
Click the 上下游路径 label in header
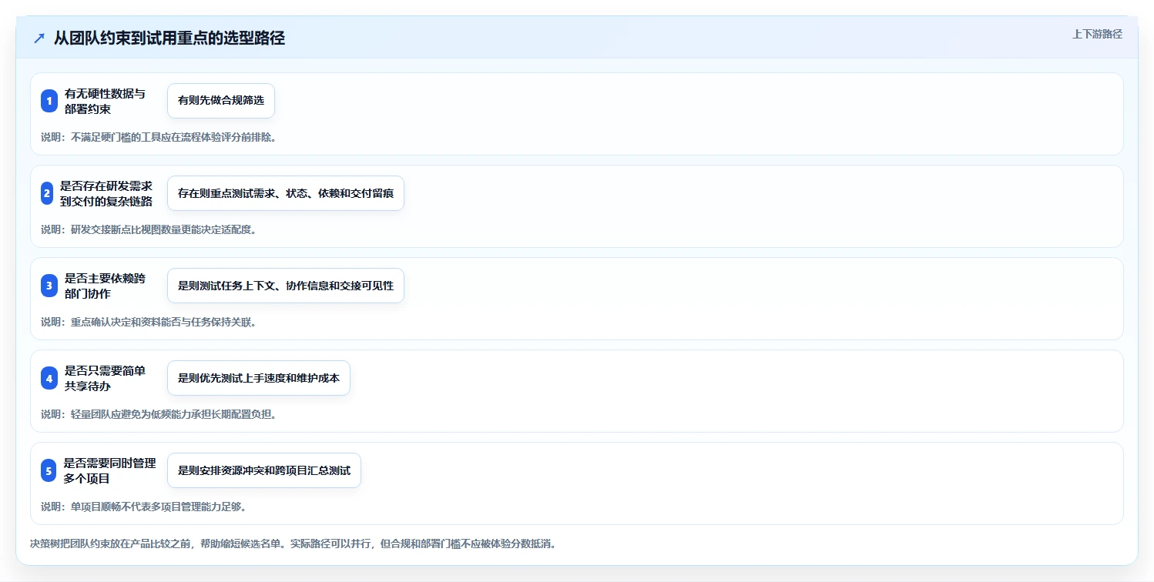[x=1097, y=34]
